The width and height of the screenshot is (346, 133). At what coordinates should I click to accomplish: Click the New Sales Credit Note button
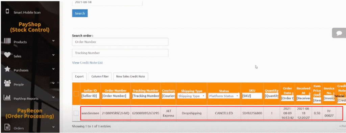131,76
